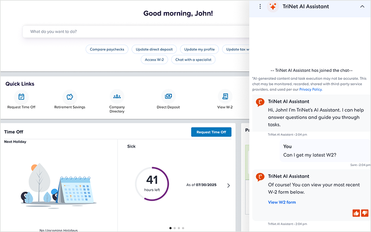Click the TriNet AI Assistant sparkle logo
The height and width of the screenshot is (232, 371).
[273, 7]
